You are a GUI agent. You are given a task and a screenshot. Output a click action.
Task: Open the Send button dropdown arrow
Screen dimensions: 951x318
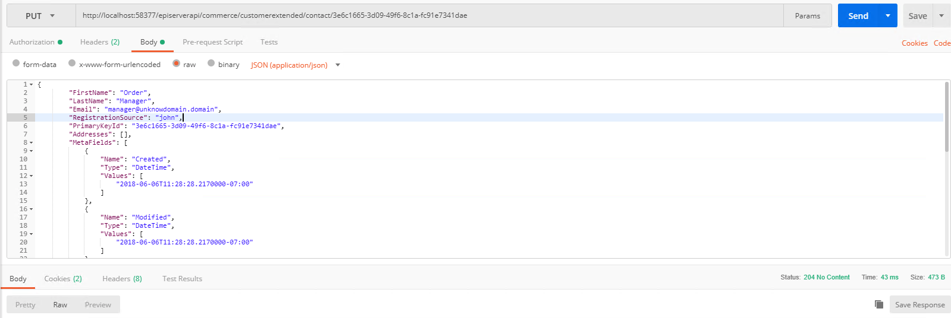tap(887, 16)
